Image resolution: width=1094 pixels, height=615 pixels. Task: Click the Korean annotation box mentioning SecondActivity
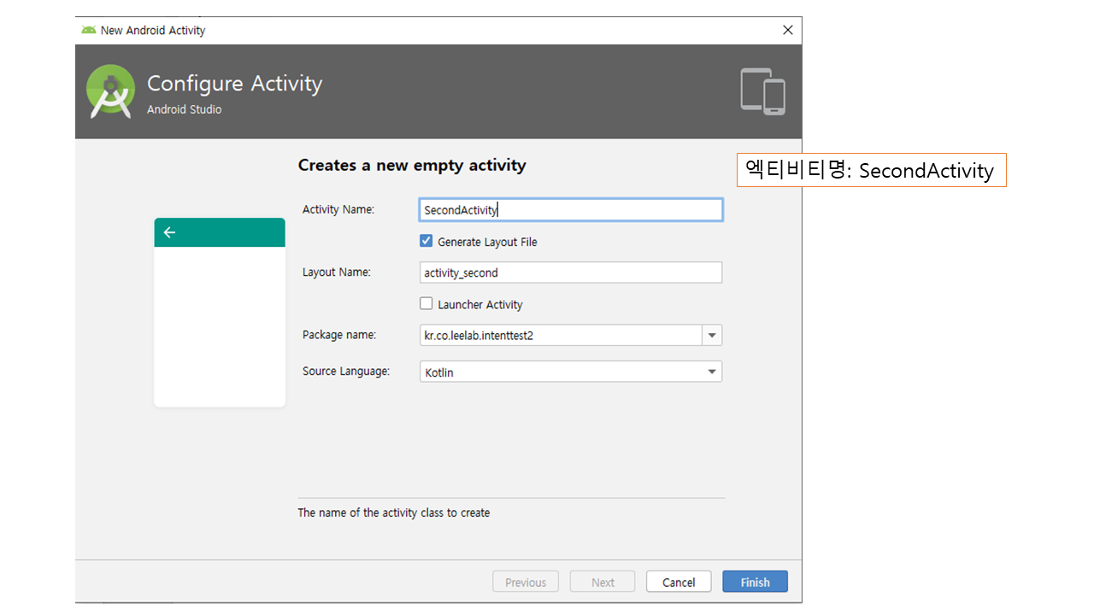pos(871,170)
